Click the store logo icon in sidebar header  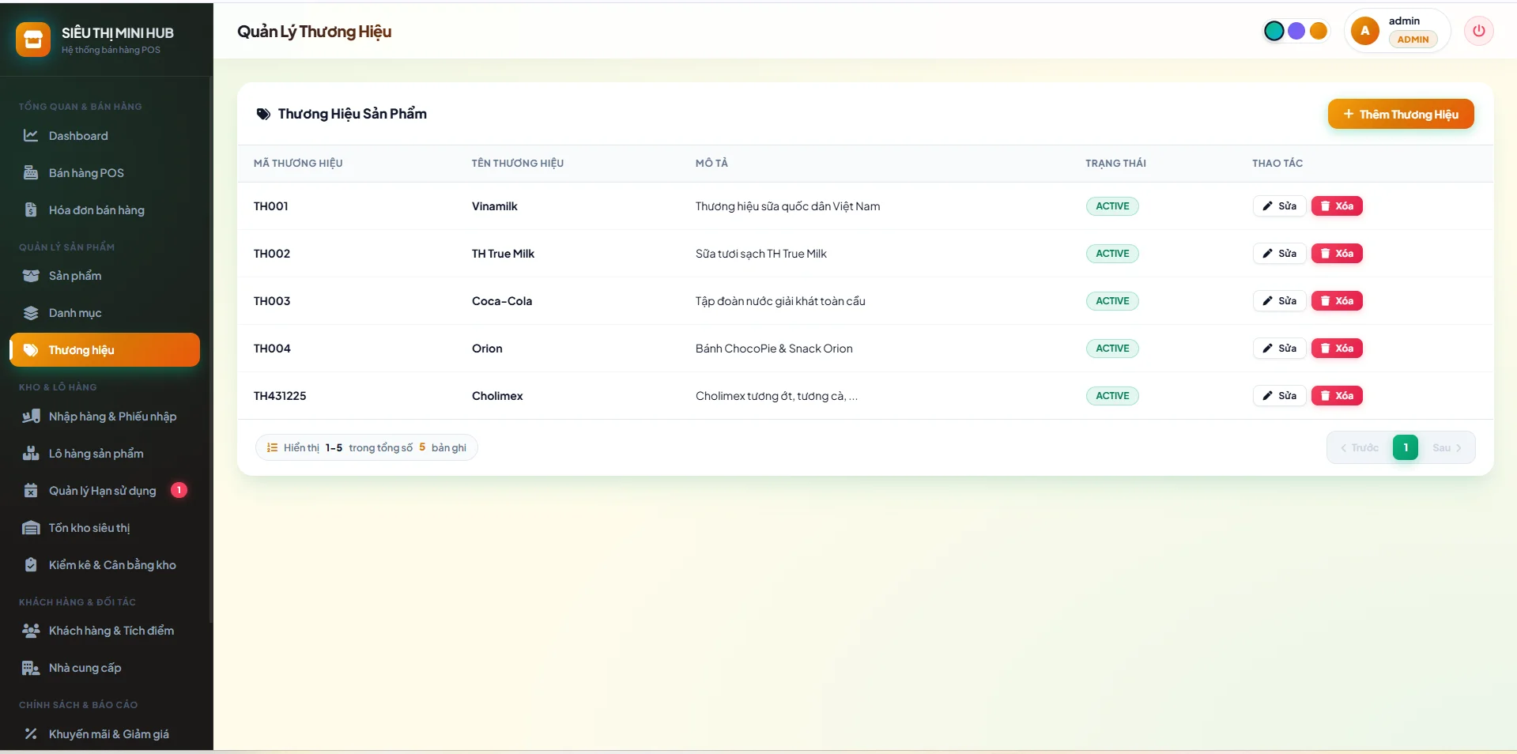(x=33, y=40)
